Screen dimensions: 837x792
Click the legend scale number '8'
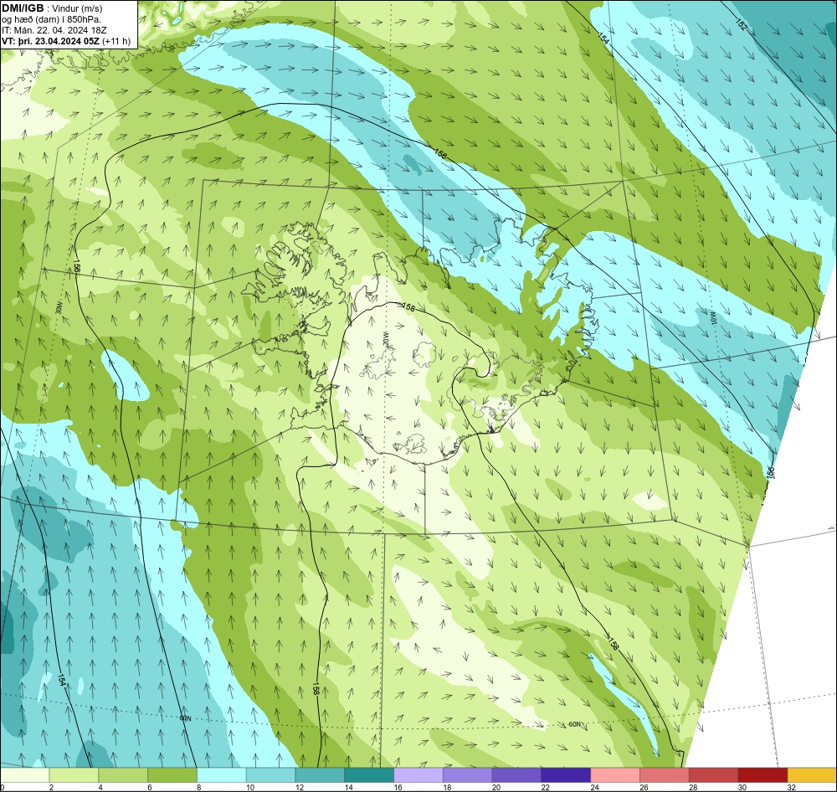click(x=198, y=787)
